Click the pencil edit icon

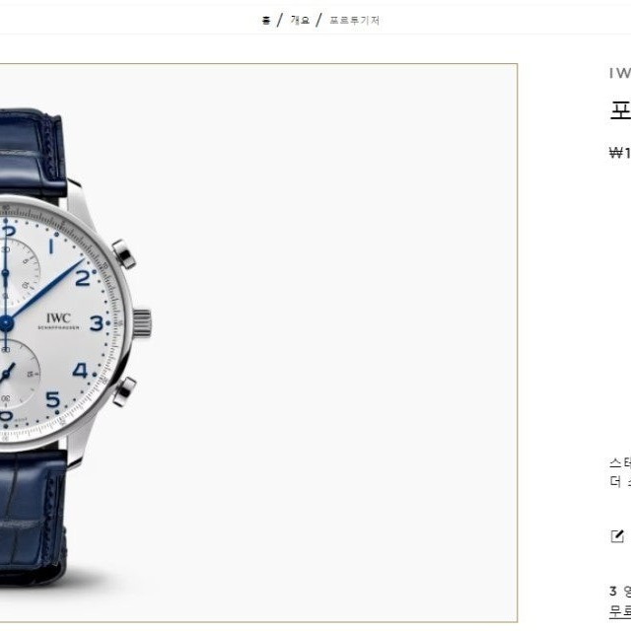point(617,536)
